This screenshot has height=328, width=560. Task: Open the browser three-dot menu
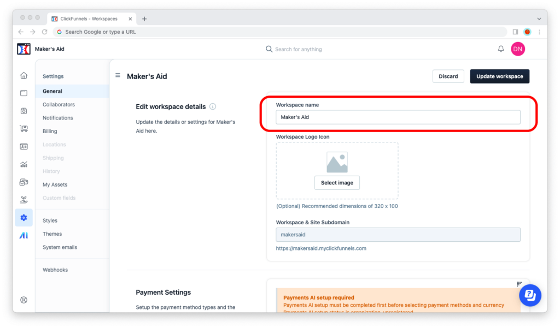539,32
